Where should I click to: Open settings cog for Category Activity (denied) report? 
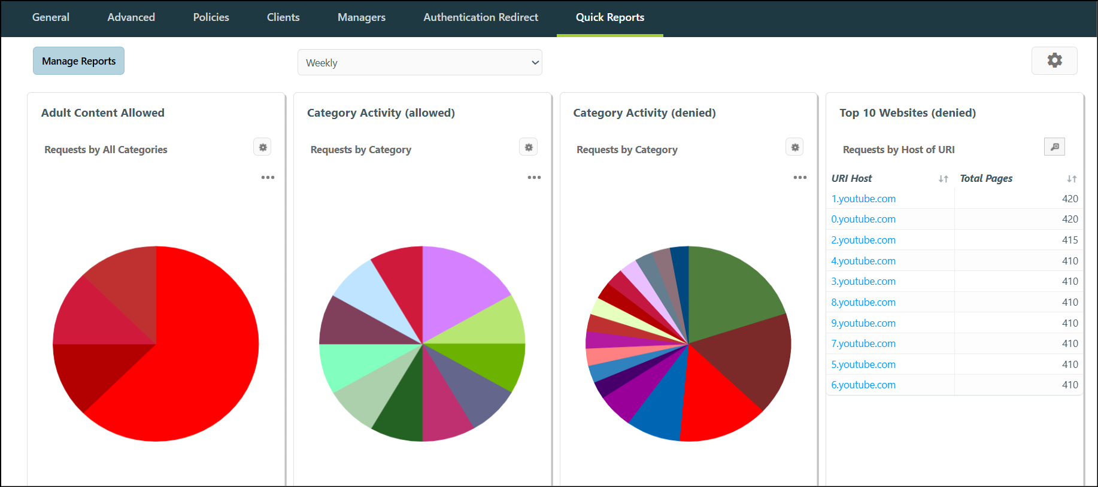point(794,147)
